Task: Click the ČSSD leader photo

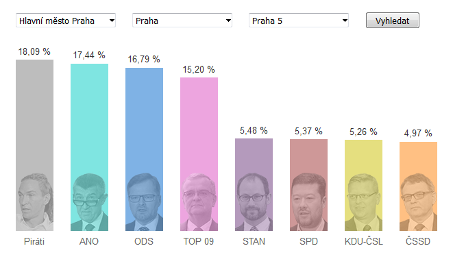Action: [418, 202]
